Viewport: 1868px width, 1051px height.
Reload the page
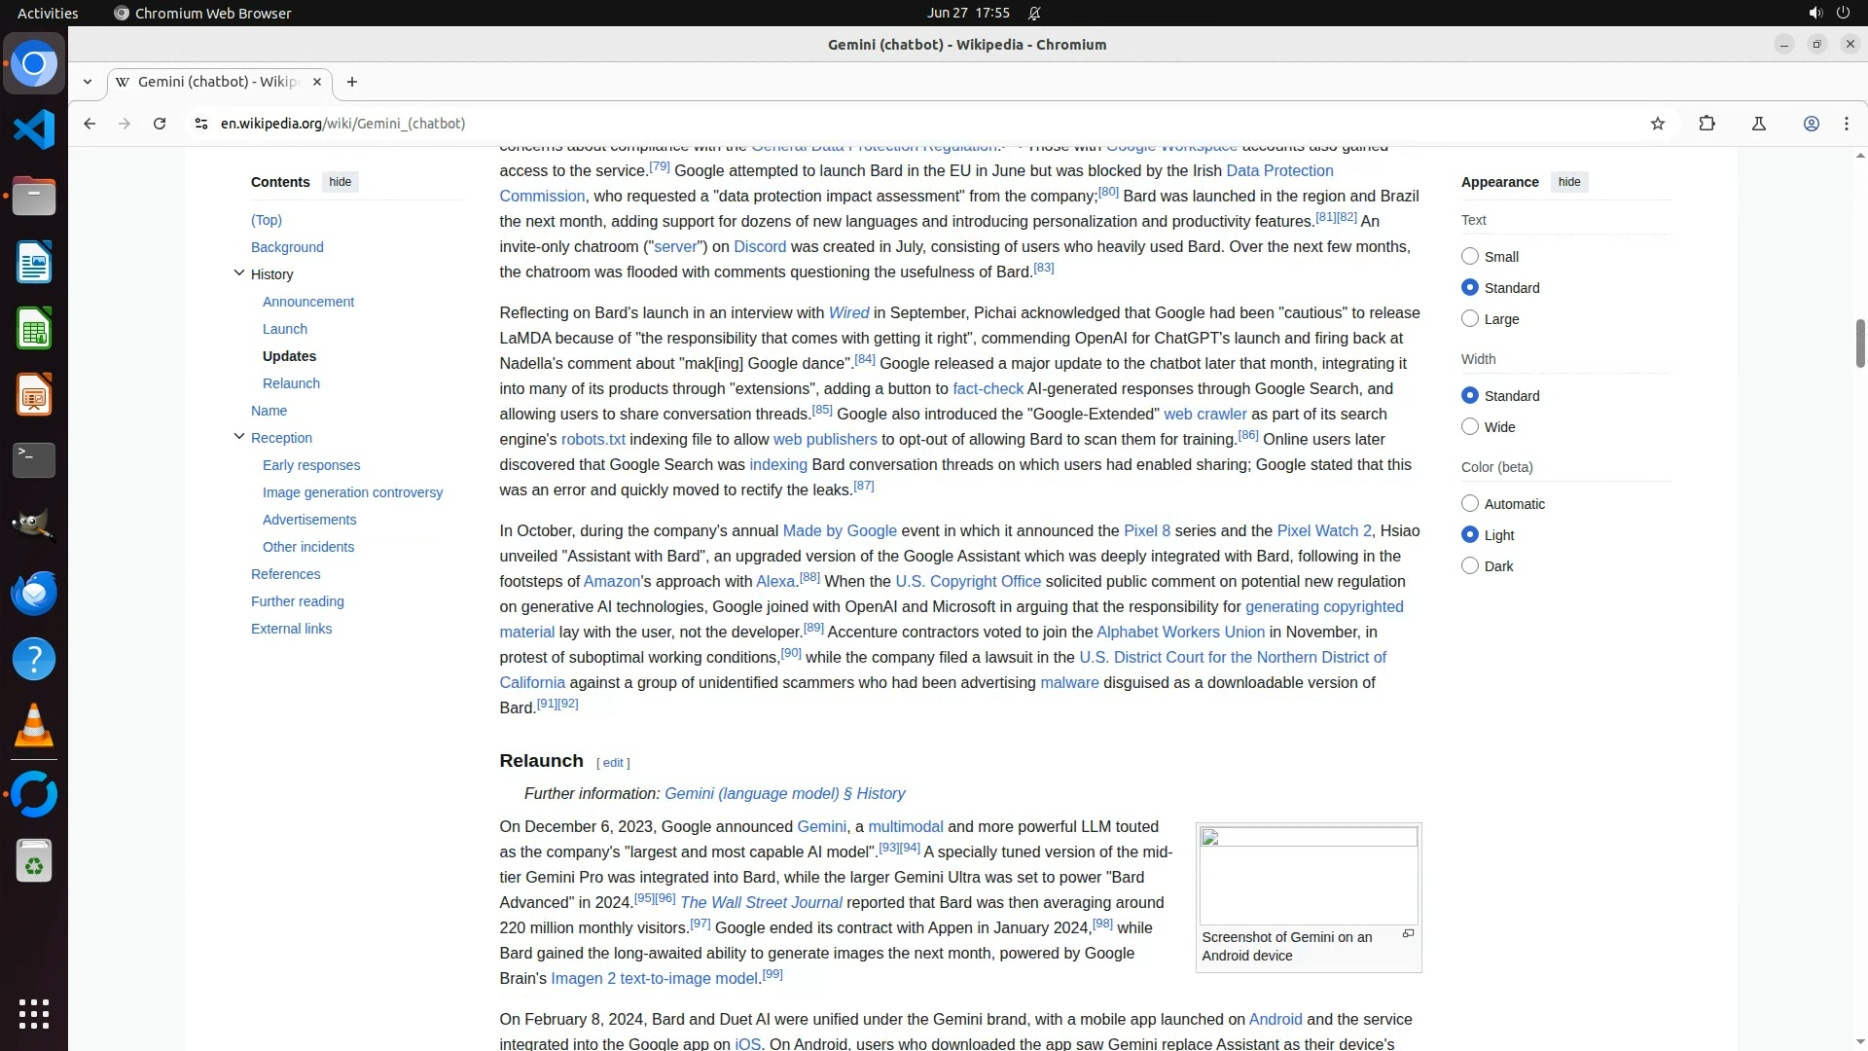click(160, 124)
